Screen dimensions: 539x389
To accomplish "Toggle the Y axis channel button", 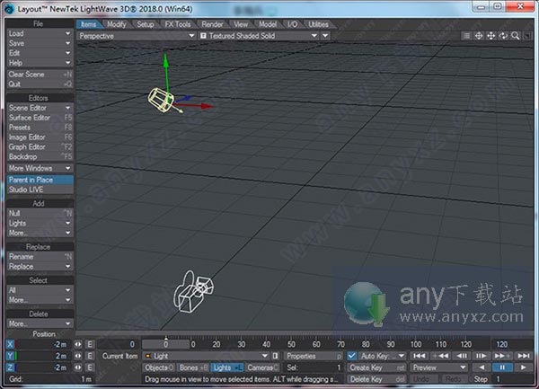I will [x=10, y=356].
